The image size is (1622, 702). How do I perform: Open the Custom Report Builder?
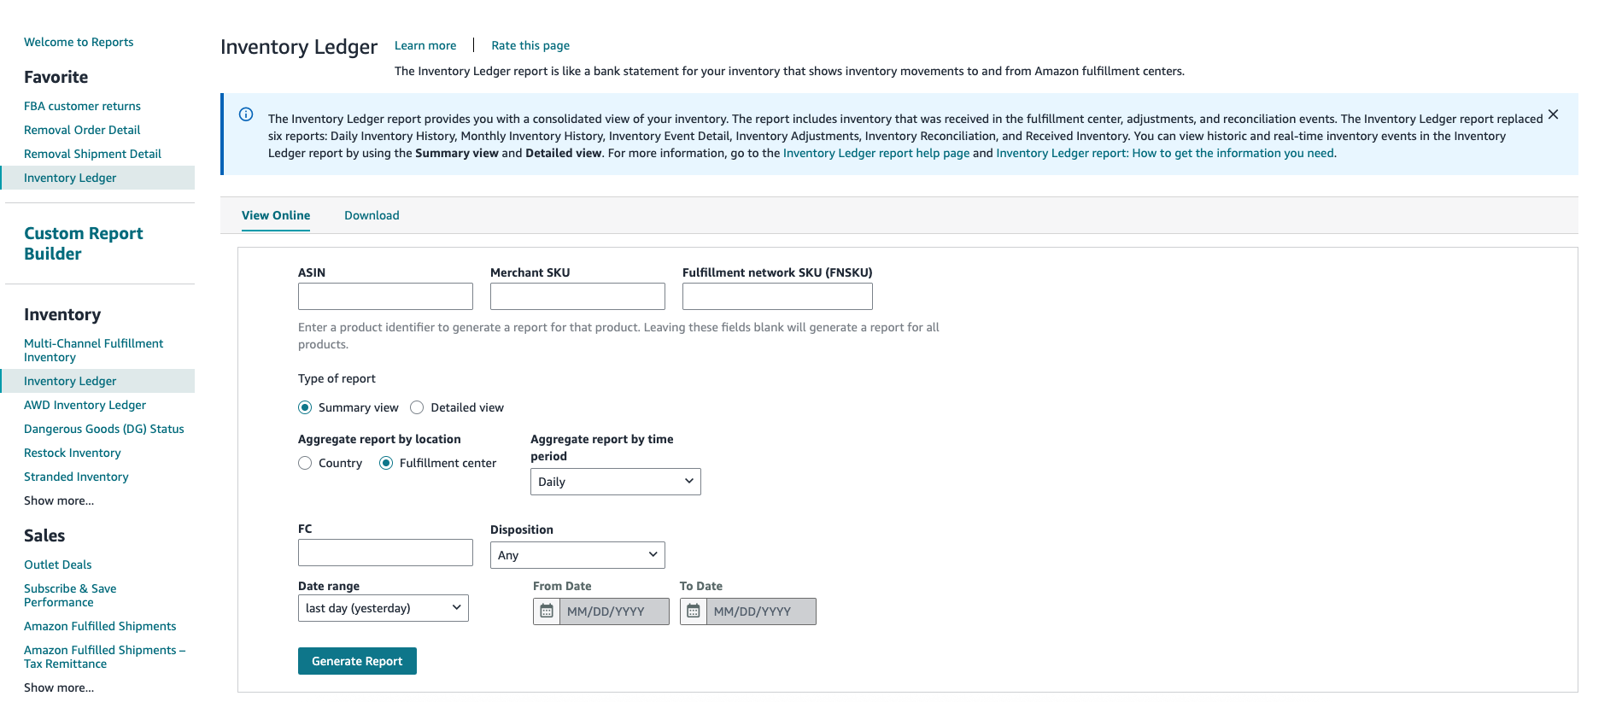(83, 243)
